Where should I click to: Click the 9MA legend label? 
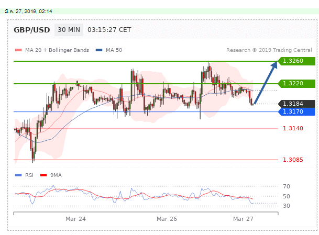point(56,175)
